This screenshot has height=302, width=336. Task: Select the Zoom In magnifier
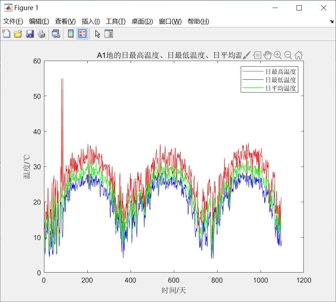[277, 55]
